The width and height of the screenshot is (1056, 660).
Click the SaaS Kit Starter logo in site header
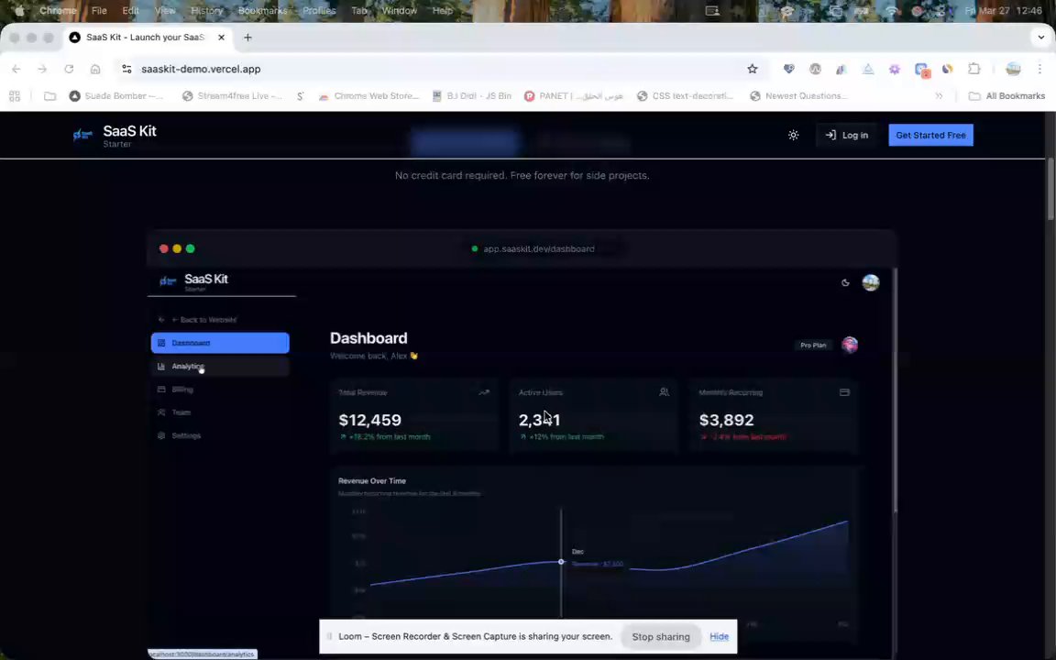(115, 136)
